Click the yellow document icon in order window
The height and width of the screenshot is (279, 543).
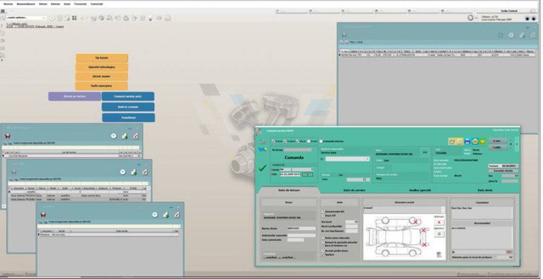(459, 141)
